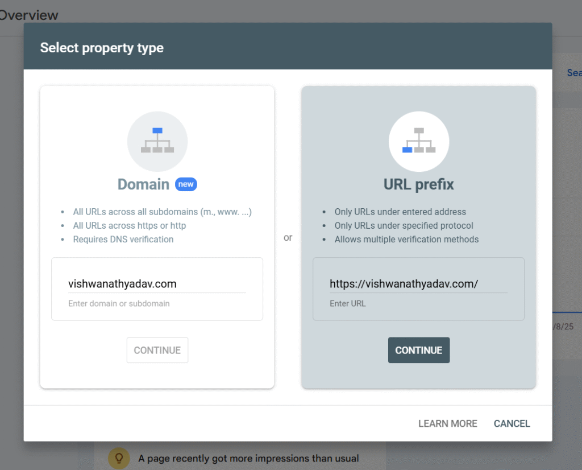Click CONTINUE under the URL prefix card
The image size is (582, 470).
point(419,350)
